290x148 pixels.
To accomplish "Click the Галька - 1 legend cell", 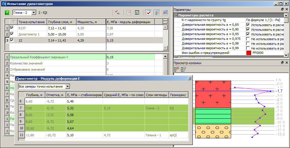I will pyautogui.click(x=157, y=135).
